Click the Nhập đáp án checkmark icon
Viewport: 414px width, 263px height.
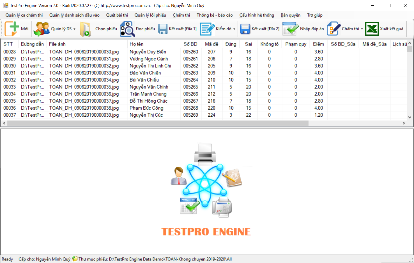(x=290, y=29)
